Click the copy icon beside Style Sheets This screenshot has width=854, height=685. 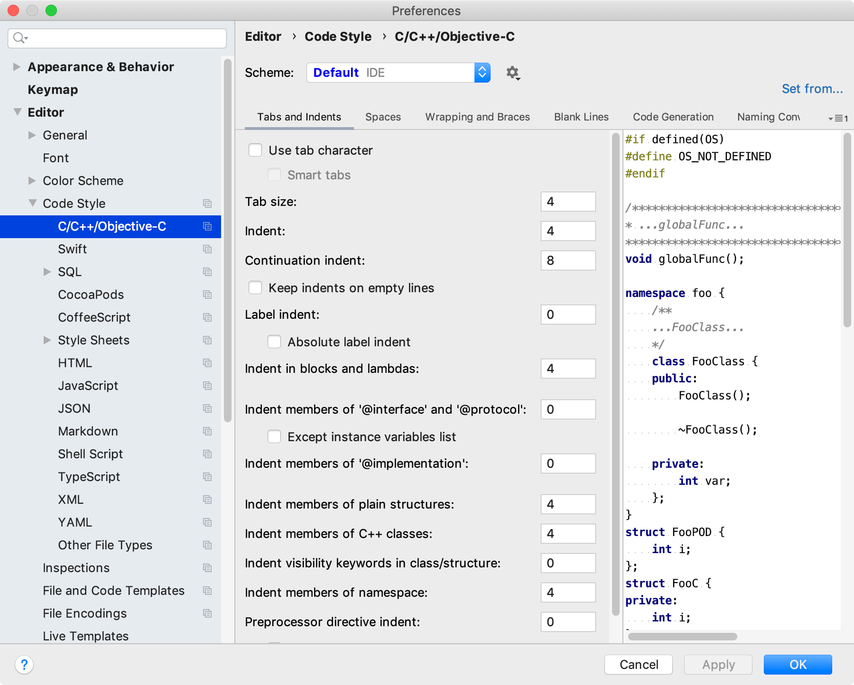(207, 340)
